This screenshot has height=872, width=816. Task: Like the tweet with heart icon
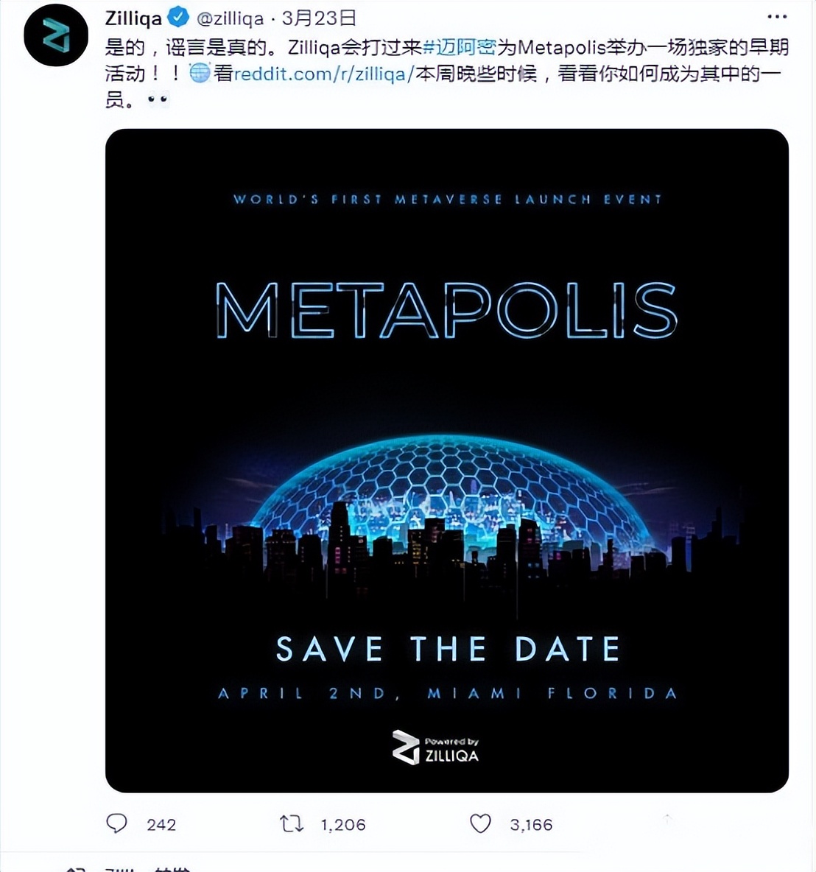click(x=481, y=823)
